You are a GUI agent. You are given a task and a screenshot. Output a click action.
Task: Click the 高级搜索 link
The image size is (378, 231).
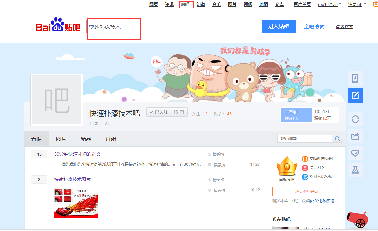pos(345,27)
